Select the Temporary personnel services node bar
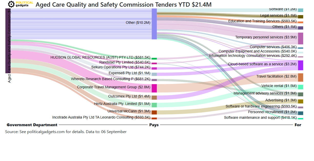The image size is (314, 161). 300,38
